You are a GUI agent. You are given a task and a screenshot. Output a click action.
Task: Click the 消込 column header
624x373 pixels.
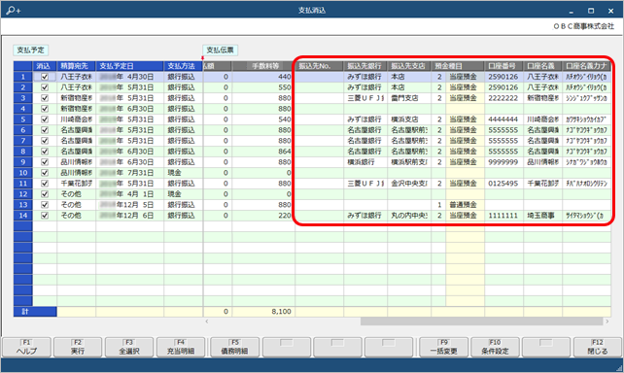[x=45, y=66]
